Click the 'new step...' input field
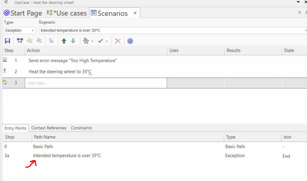 click(95, 83)
